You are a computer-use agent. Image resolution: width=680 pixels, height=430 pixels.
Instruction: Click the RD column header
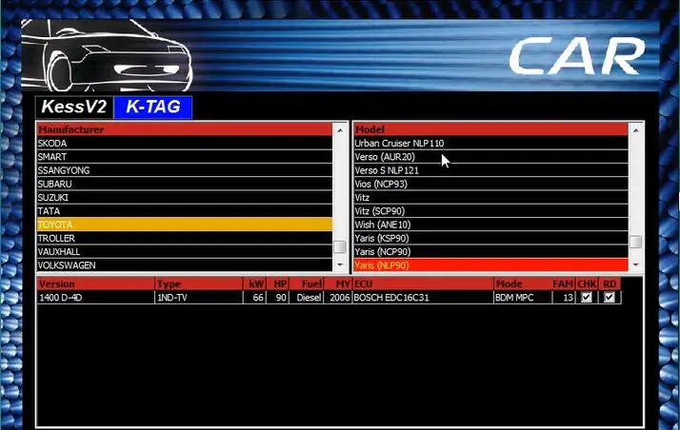610,284
